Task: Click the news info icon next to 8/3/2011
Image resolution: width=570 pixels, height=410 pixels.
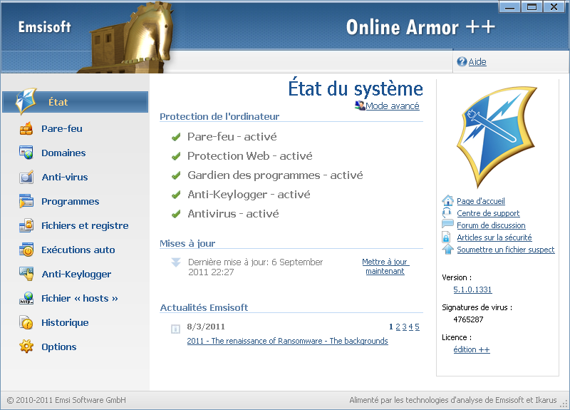Action: pyautogui.click(x=175, y=329)
